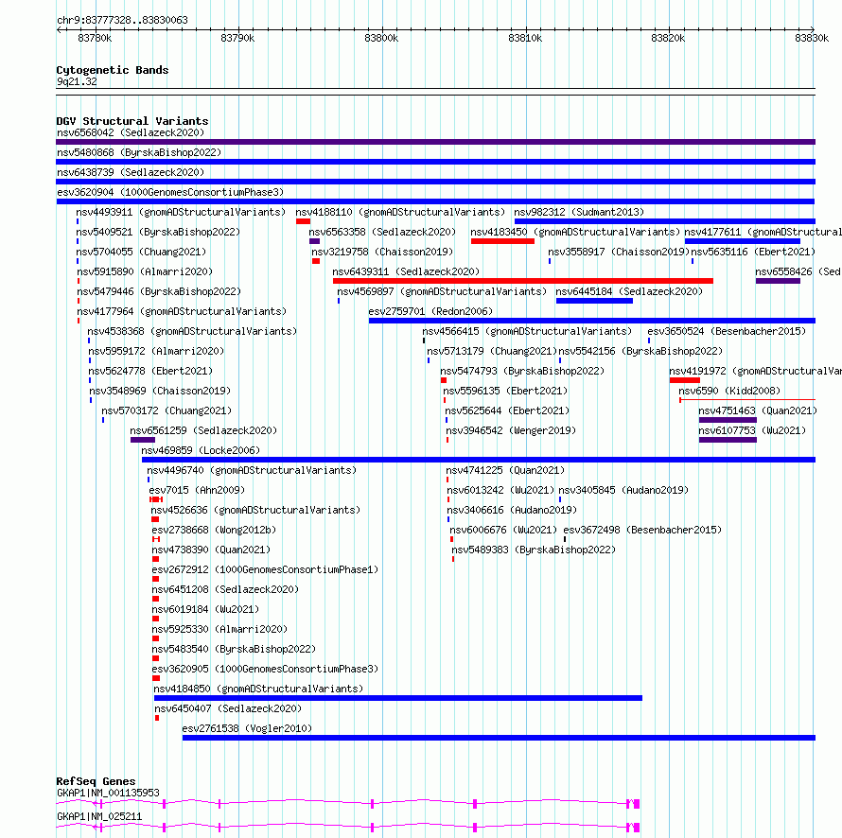Click nsv4569897 (gnomADStructuralVariants) label

tap(442, 291)
